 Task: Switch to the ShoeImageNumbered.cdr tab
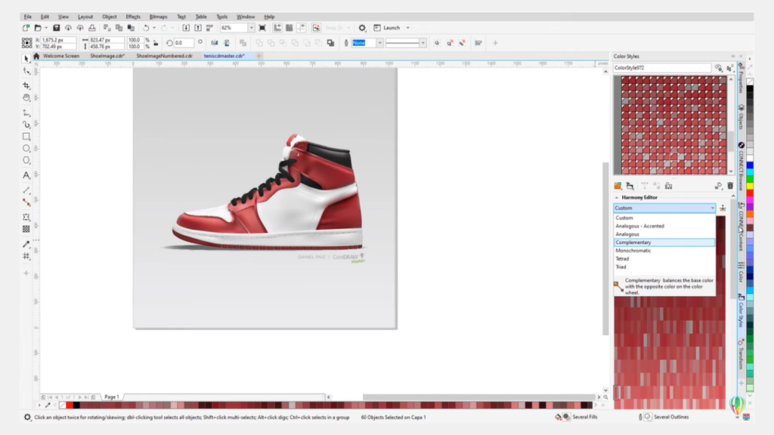coord(164,56)
